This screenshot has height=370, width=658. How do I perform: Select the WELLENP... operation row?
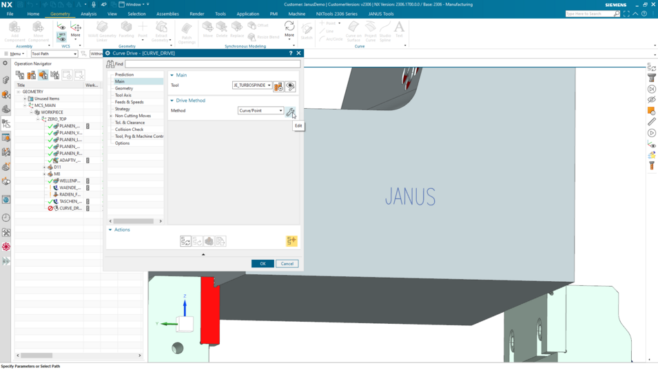coord(70,181)
